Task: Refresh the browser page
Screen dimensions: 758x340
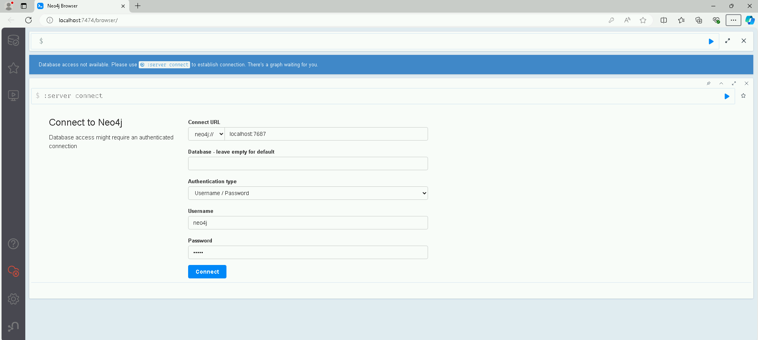Action: click(28, 20)
